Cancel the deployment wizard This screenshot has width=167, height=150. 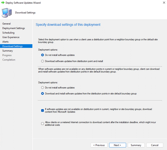(155, 145)
